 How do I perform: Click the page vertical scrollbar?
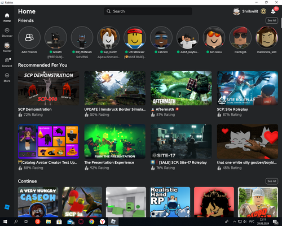(281, 23)
